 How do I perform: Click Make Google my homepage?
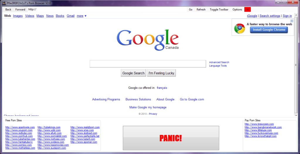pos(148,107)
